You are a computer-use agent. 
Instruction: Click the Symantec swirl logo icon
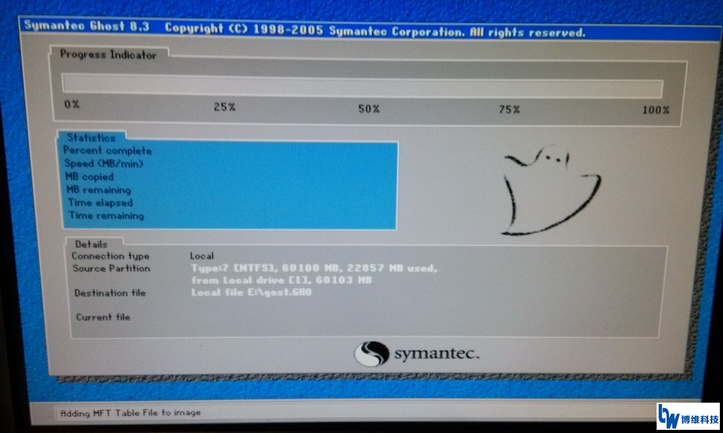[x=372, y=354]
